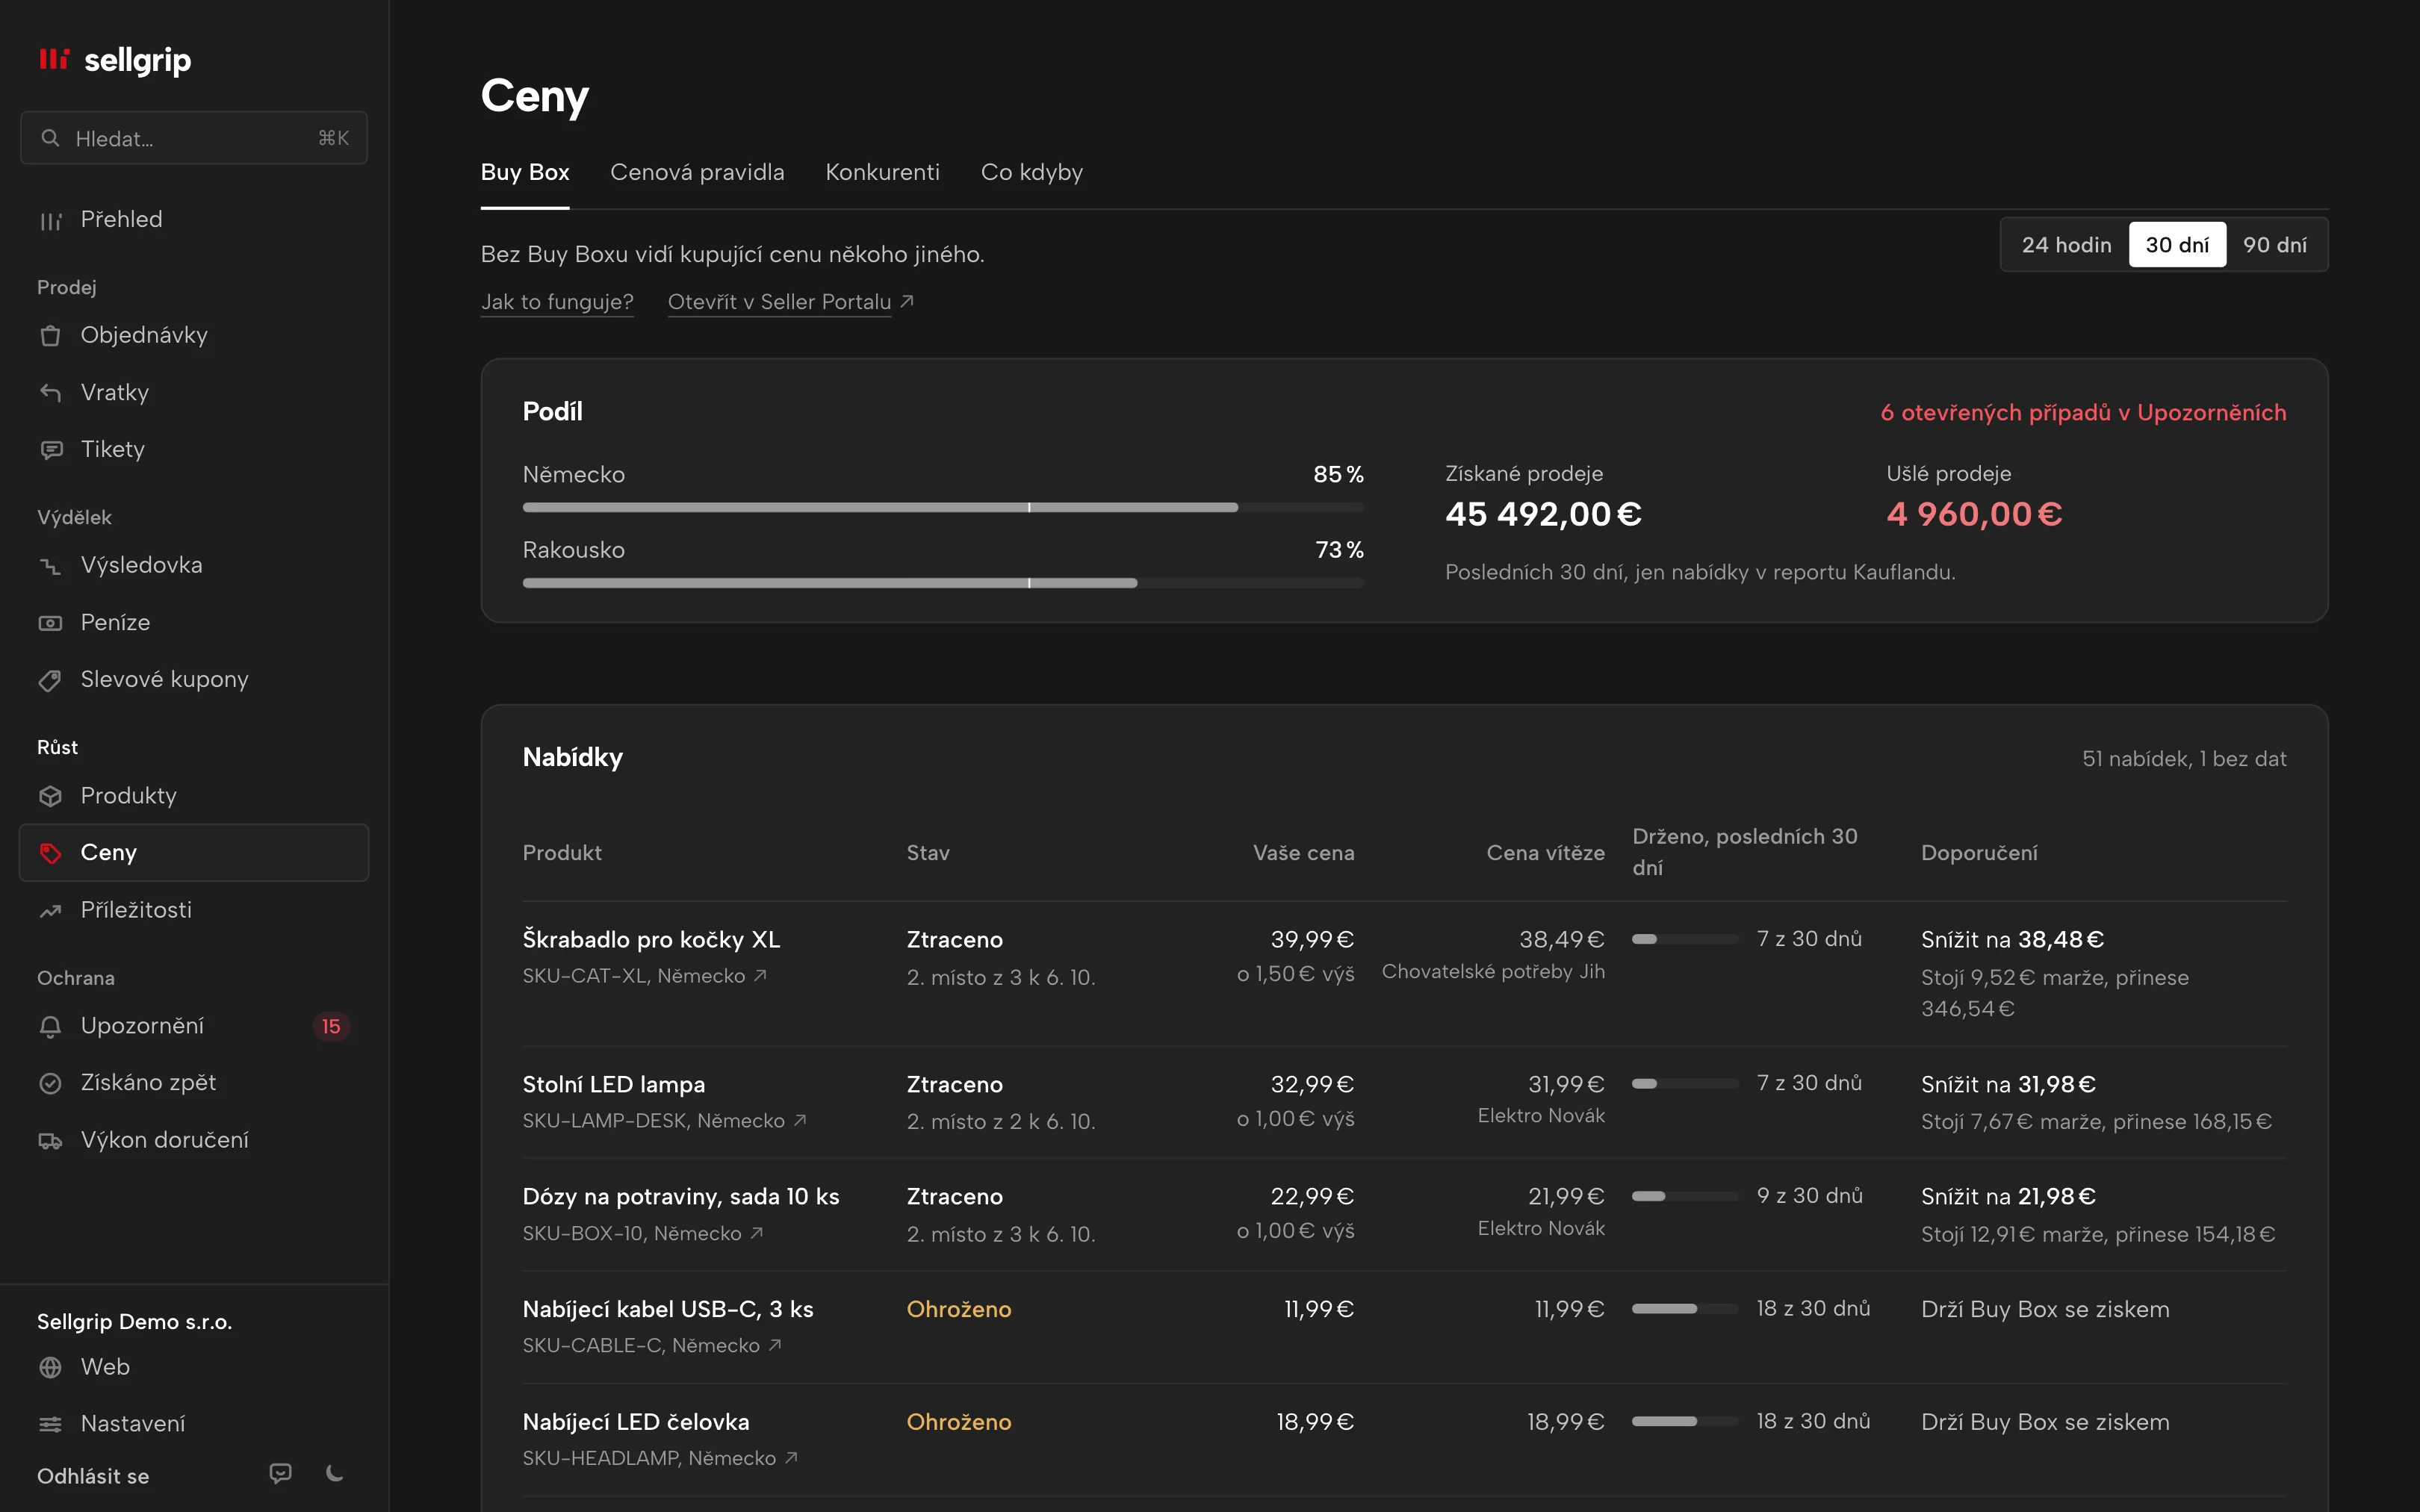The width and height of the screenshot is (2420, 1512).
Task: Open Slevové kupony via the tag icon
Action: 51,680
